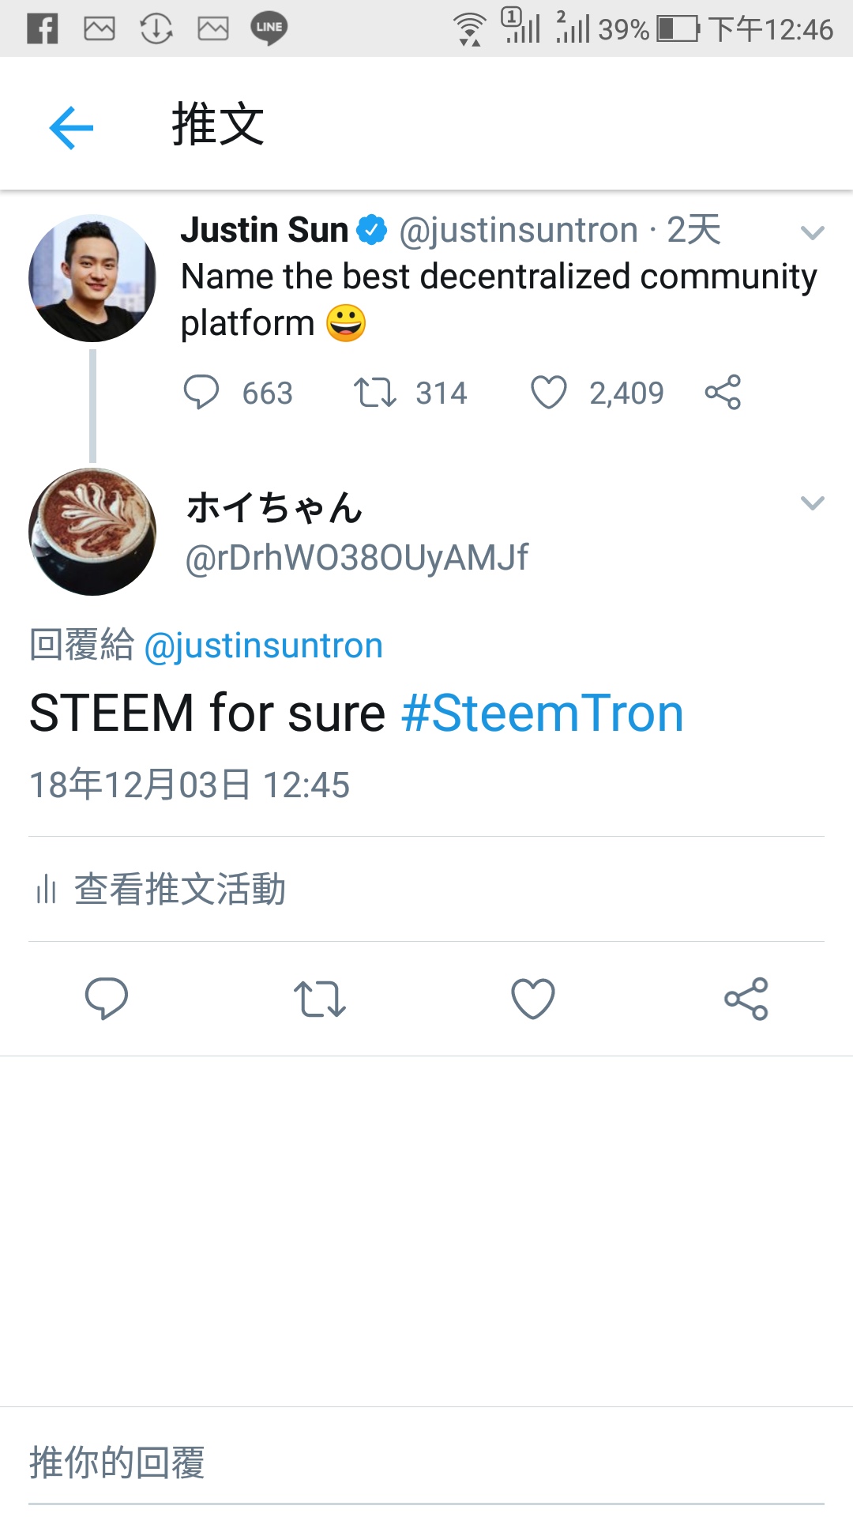Like Justin Sun's tweet with 2,409 likes
Image resolution: width=853 pixels, height=1517 pixels.
[x=548, y=392]
